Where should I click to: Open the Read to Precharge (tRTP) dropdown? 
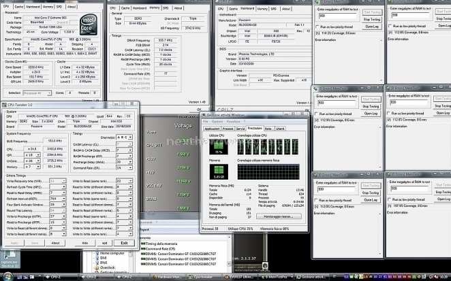coord(58,222)
